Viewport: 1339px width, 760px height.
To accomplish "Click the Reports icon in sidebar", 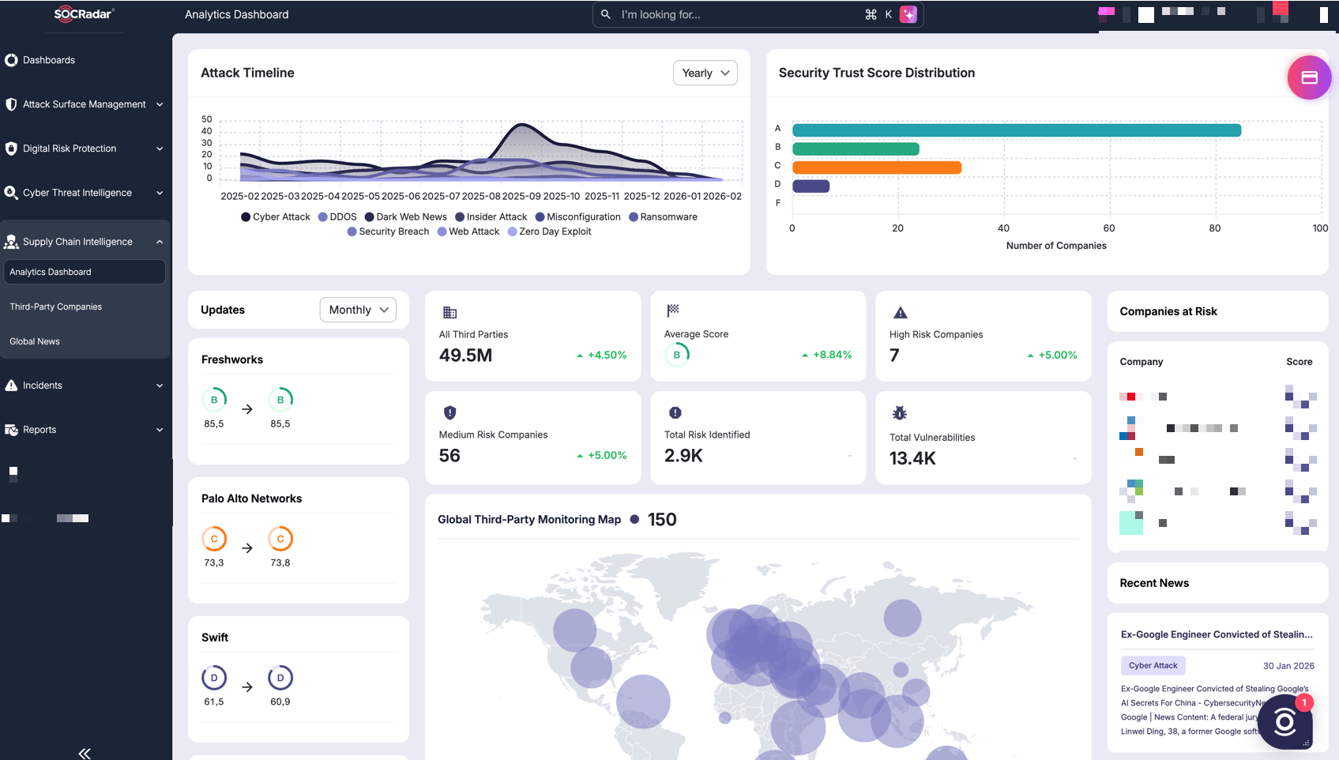I will click(x=11, y=430).
